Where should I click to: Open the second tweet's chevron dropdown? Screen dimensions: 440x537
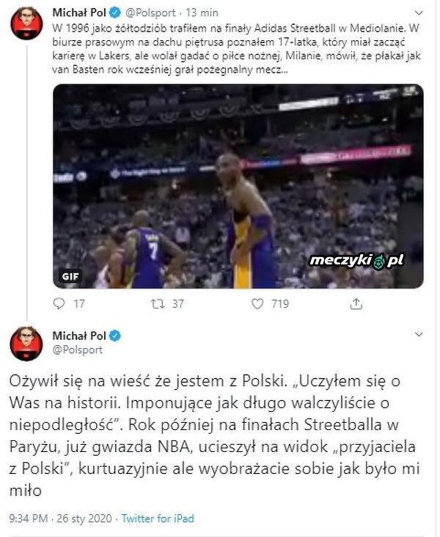418,336
